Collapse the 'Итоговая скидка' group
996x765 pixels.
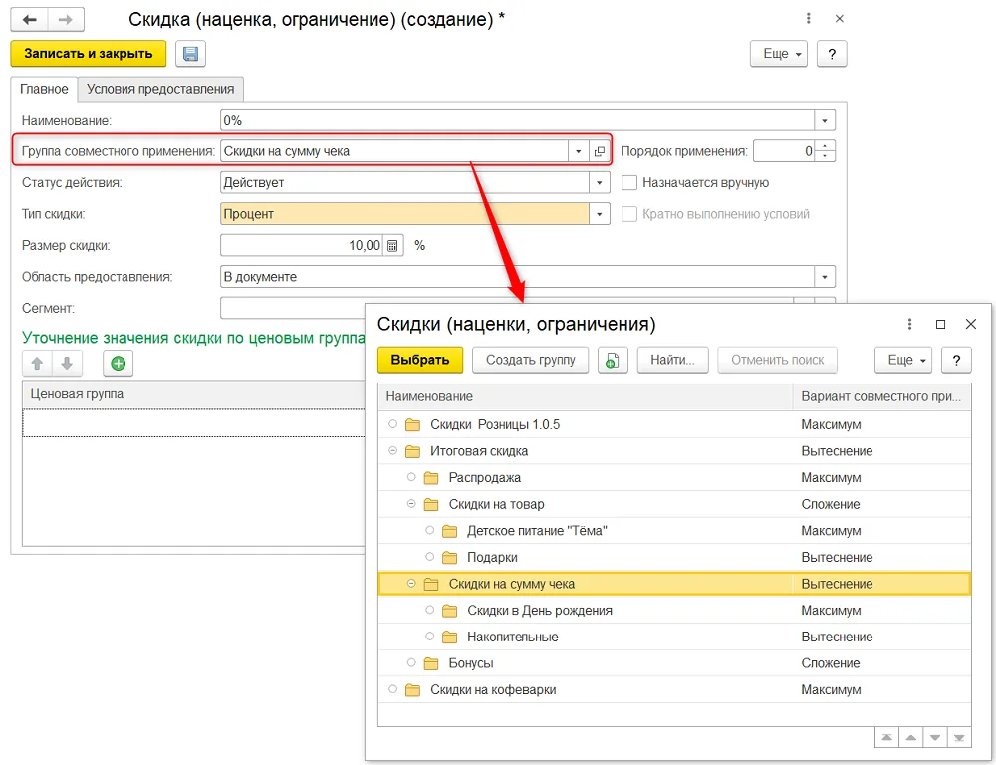click(x=393, y=450)
